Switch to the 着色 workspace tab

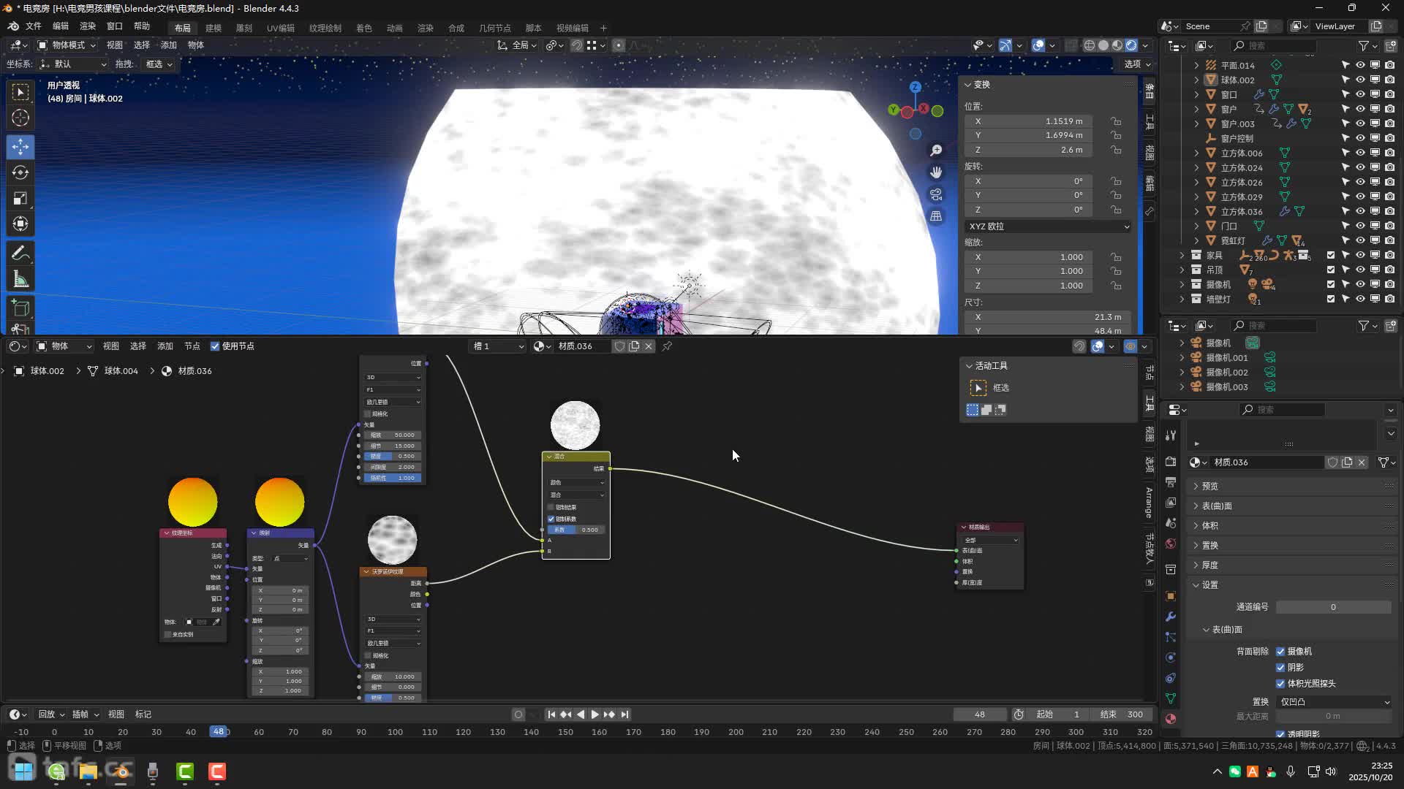pyautogui.click(x=363, y=28)
